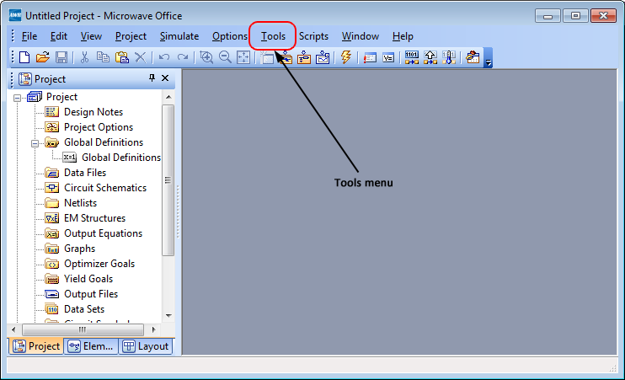Click the vertical scrollbar thumb in project tree
This screenshot has height=380, width=625.
168,180
